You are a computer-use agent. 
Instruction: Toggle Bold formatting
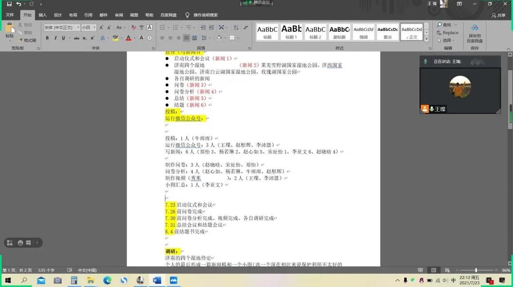coord(47,38)
